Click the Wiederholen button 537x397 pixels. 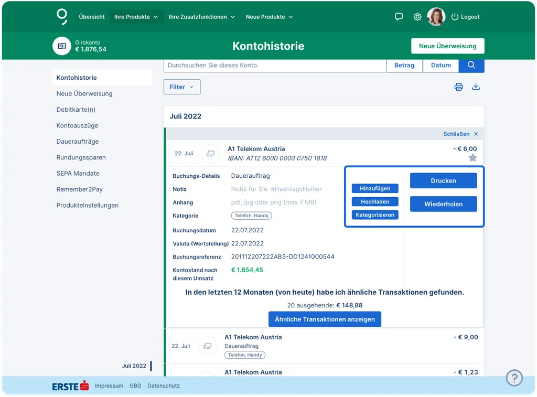[444, 204]
